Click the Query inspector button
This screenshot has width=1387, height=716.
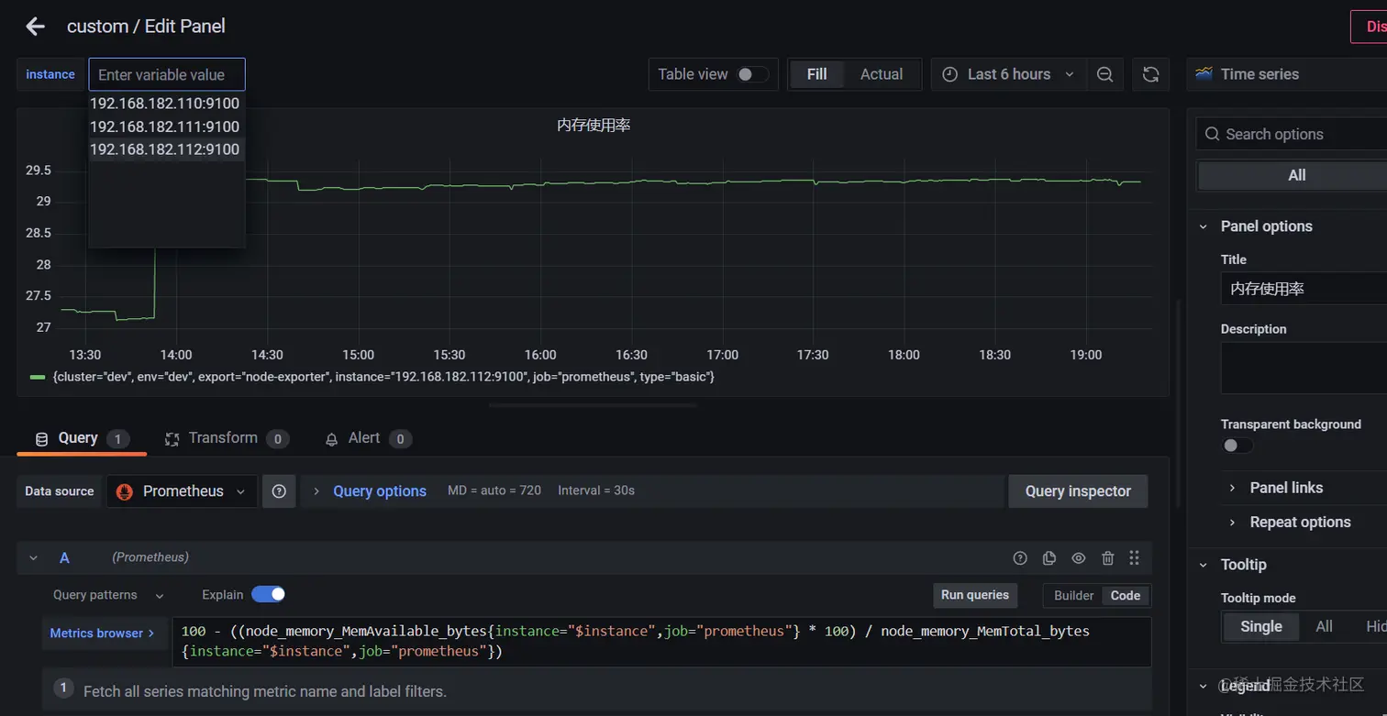(1078, 491)
